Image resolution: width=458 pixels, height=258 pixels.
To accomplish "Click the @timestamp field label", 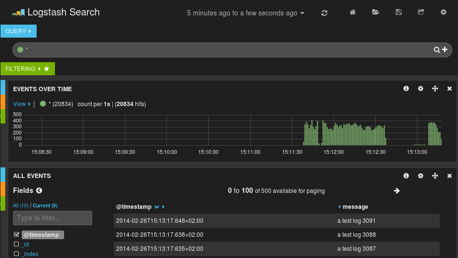I will 42,235.
